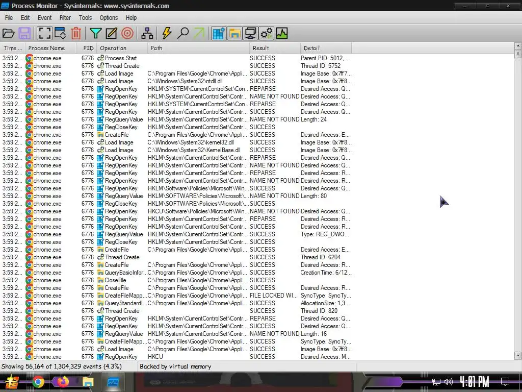Open the Highlight dialog with the pencil icon

click(x=112, y=33)
